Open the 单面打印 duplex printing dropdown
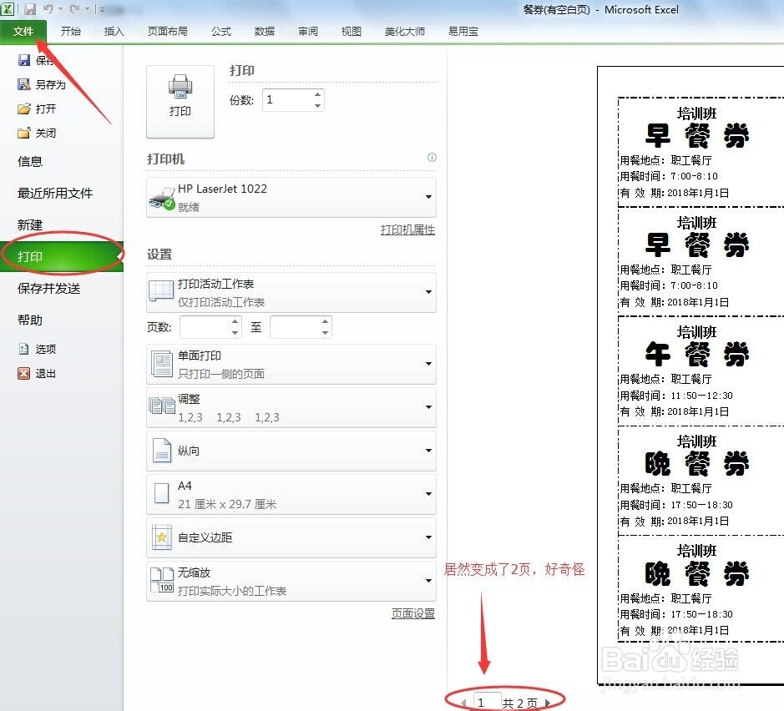The width and height of the screenshot is (784, 711). click(429, 364)
